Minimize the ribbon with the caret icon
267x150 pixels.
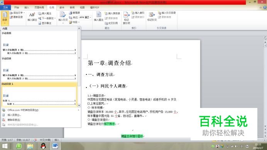pyautogui.click(x=260, y=7)
